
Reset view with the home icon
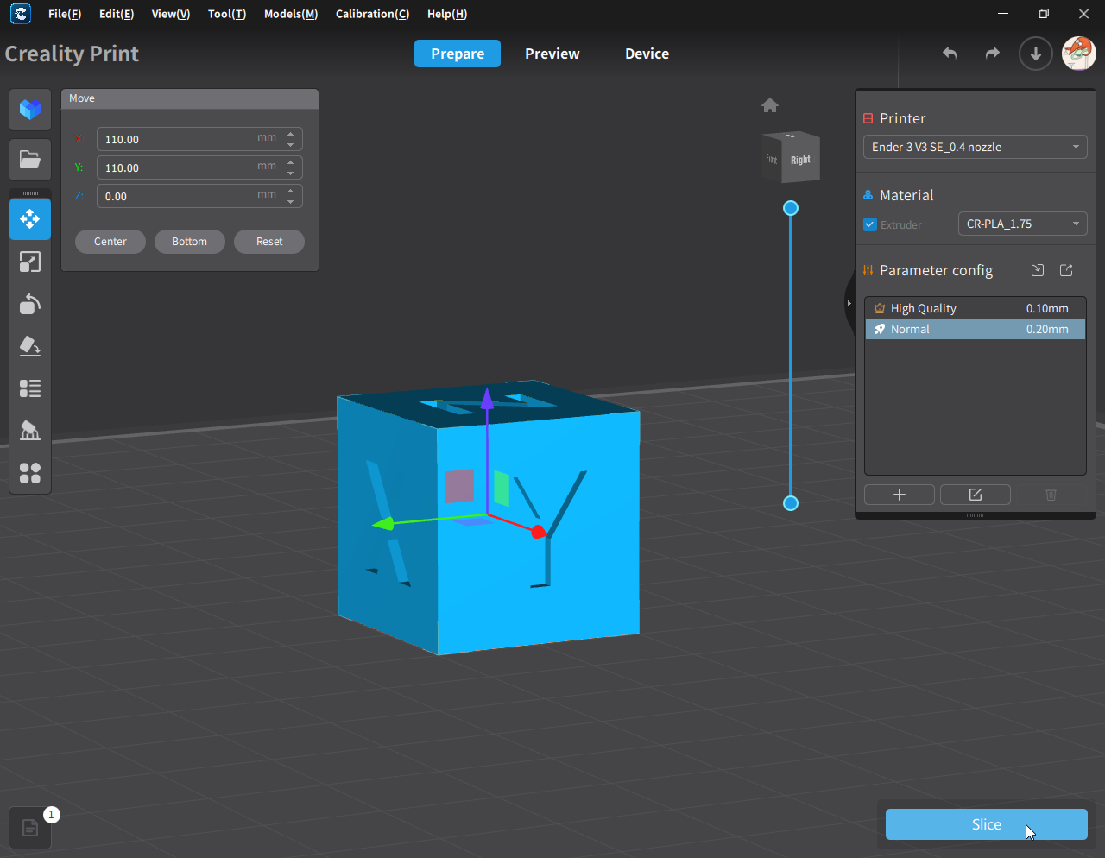tap(770, 105)
